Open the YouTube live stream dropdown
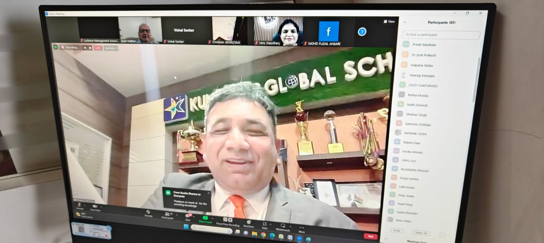This screenshot has width=544, height=243. point(111,48)
